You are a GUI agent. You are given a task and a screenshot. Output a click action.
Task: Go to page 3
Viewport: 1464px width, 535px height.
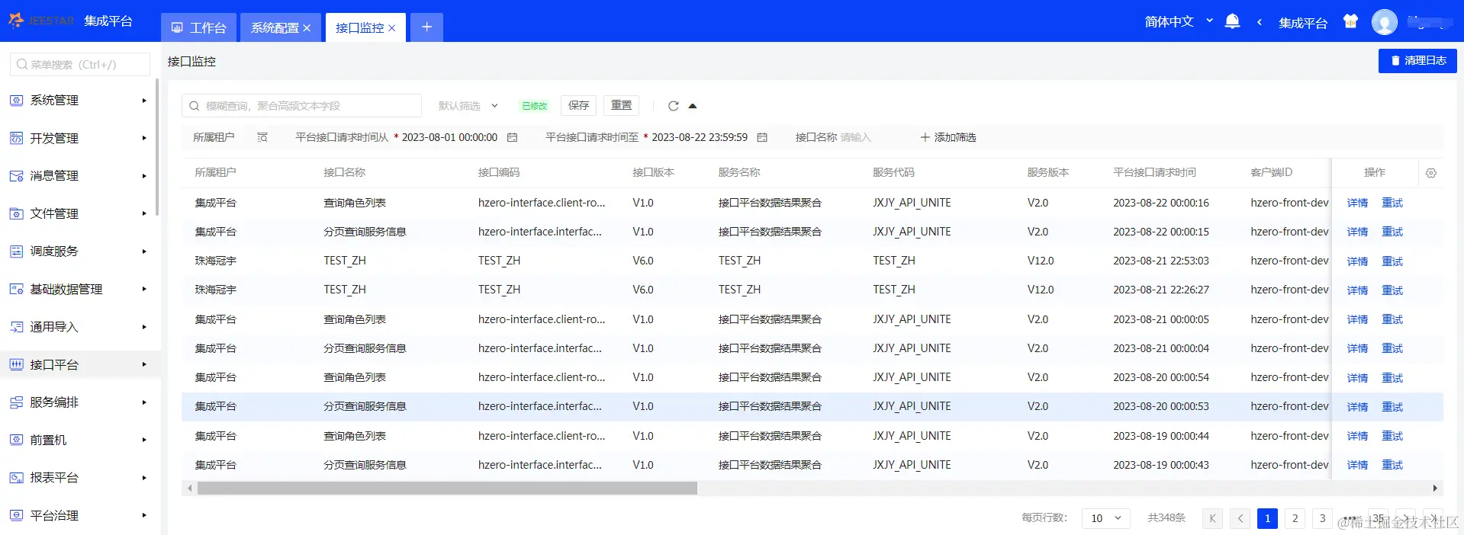tap(1322, 518)
